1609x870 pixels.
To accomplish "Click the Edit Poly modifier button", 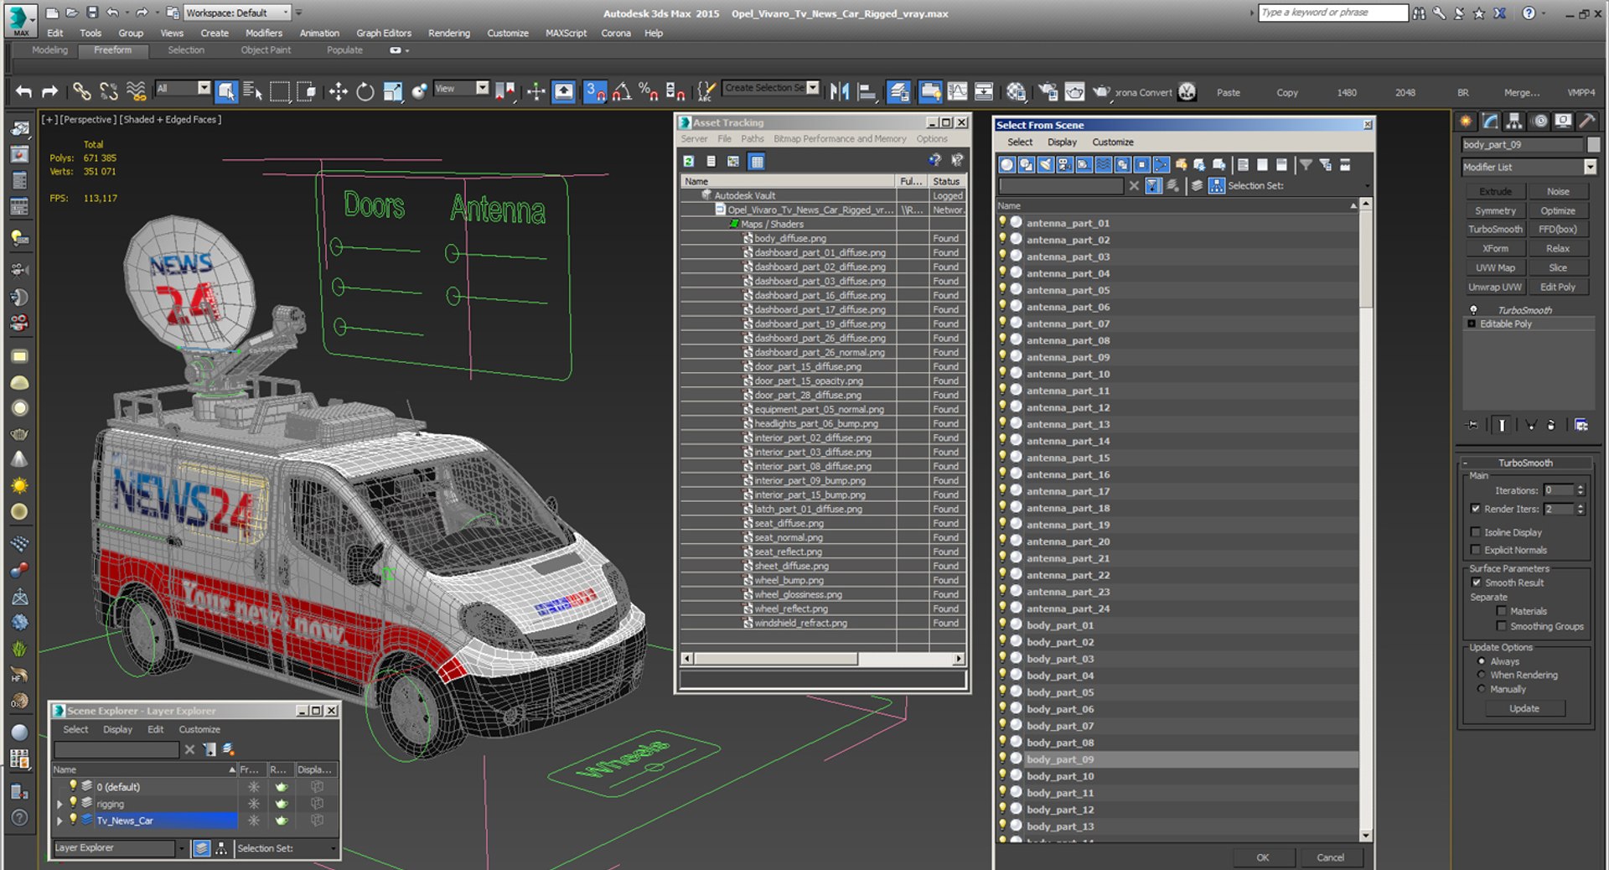I will coord(1558,287).
